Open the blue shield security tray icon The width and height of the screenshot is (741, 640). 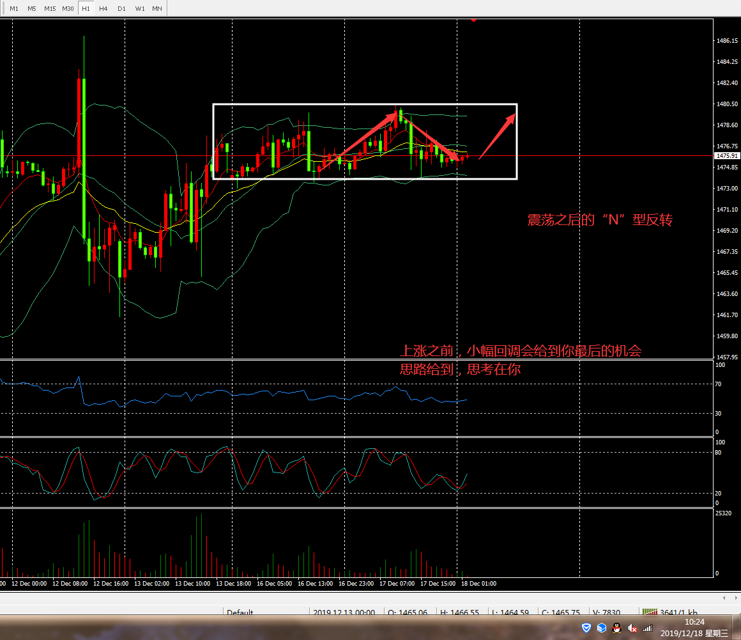click(x=586, y=628)
